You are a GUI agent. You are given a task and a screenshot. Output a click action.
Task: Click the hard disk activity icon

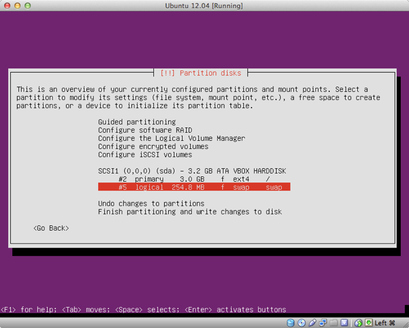click(291, 322)
